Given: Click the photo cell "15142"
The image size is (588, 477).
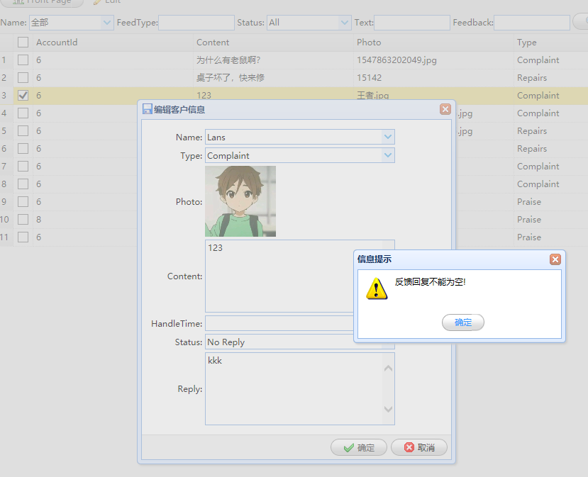Looking at the screenshot, I should 369,77.
